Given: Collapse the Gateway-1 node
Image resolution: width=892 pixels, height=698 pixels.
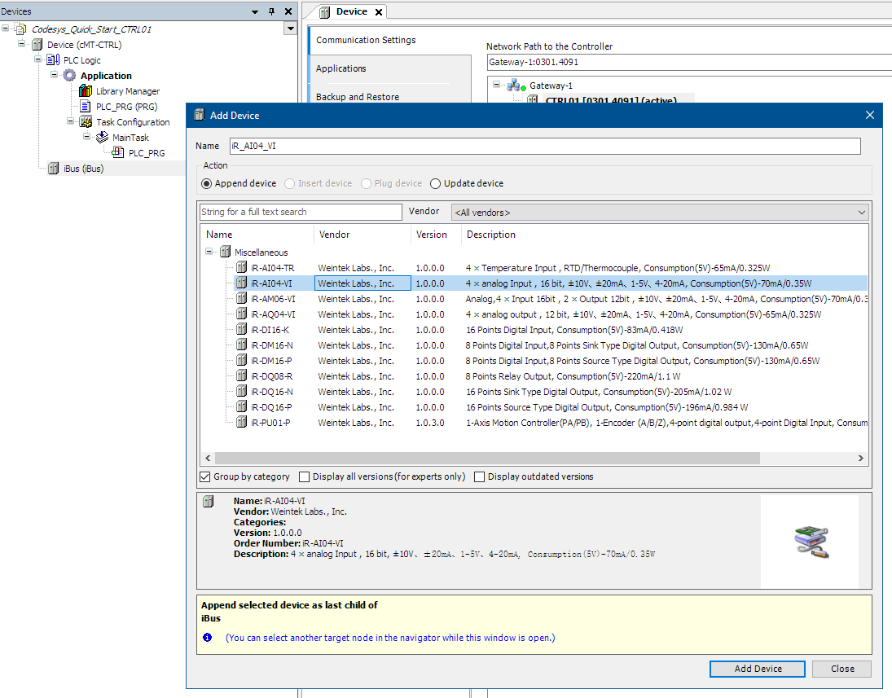Looking at the screenshot, I should click(497, 84).
